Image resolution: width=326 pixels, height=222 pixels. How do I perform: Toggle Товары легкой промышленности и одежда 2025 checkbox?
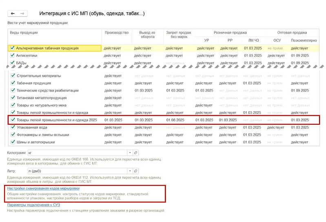pos(13,120)
